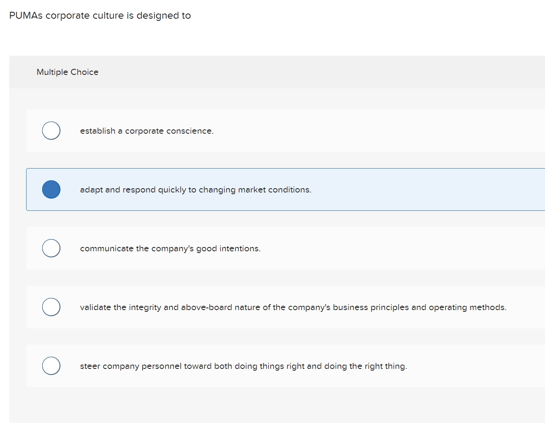Click answer text starting 'validate the integrity and above-board'
The image size is (545, 436).
293,308
